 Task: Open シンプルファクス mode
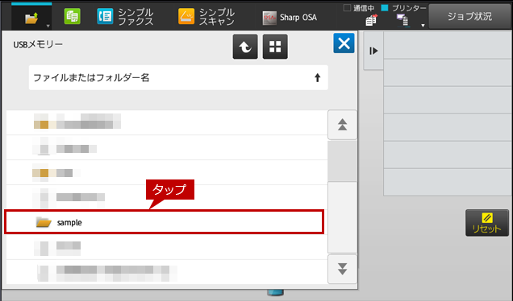(125, 17)
